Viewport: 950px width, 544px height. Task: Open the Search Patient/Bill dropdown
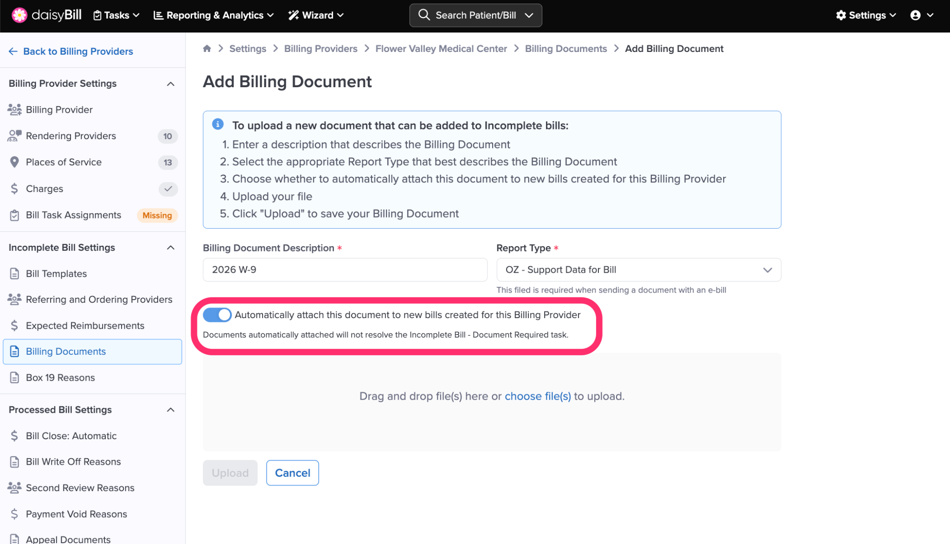pos(475,15)
